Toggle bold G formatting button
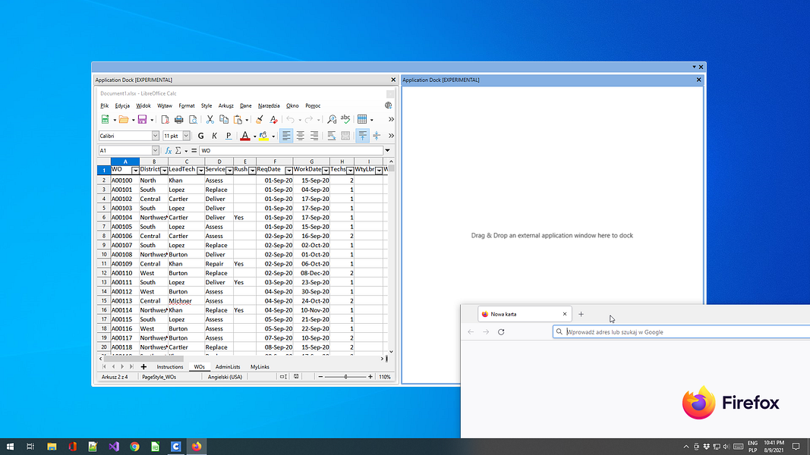 pyautogui.click(x=201, y=136)
